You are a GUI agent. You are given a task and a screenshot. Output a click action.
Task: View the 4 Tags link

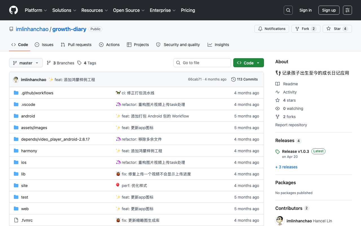[x=87, y=63]
